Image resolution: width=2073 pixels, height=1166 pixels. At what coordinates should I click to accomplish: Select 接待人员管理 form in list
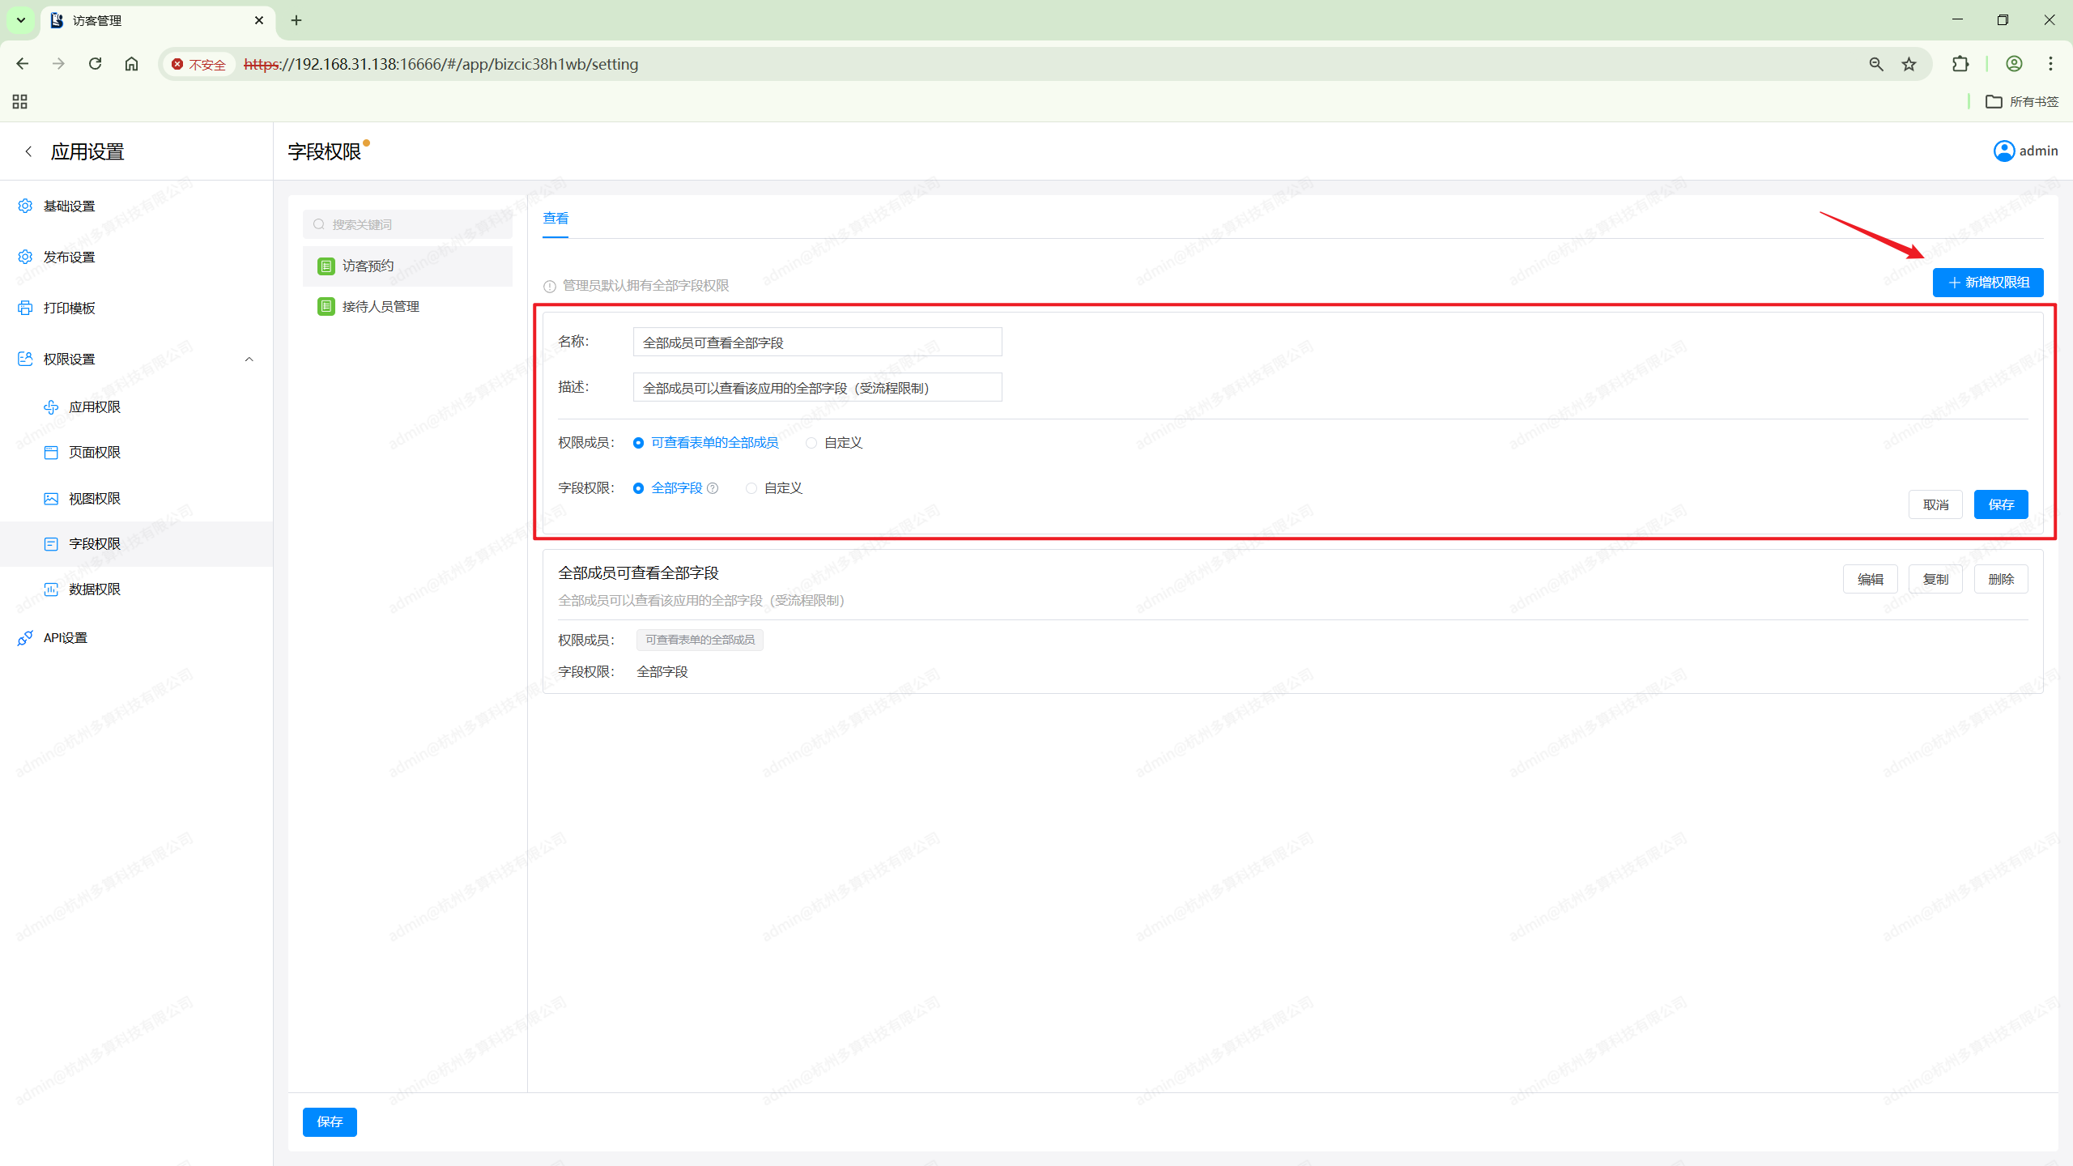(380, 306)
